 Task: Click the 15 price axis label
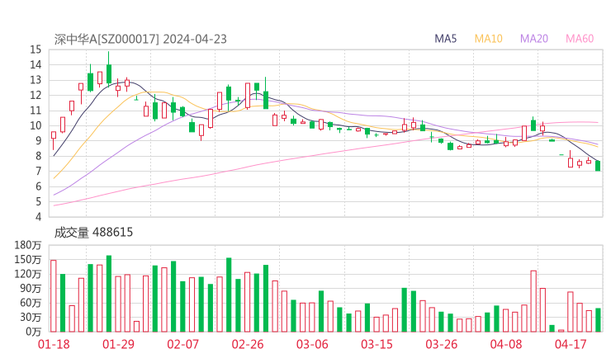pyautogui.click(x=36, y=49)
